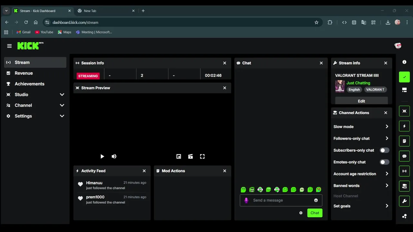Close the Stream Preview panel

pyautogui.click(x=225, y=88)
